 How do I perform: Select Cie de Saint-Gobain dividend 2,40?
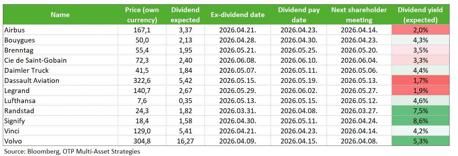[185, 61]
